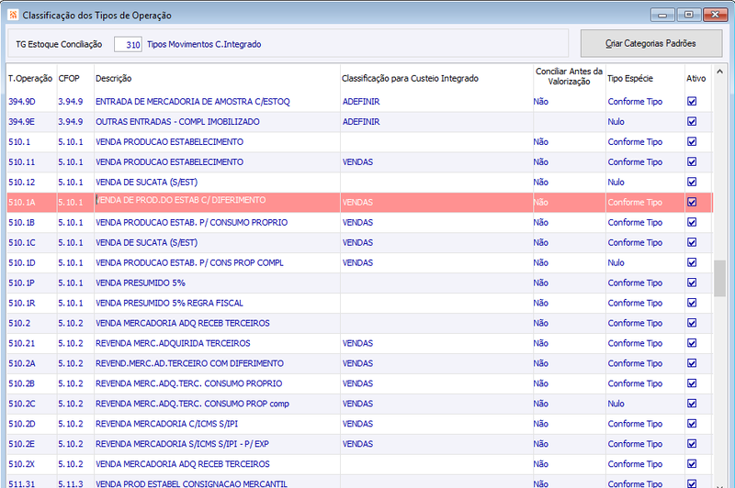735x488 pixels.
Task: Click the Tipo Espécie column header
Action: (630, 78)
